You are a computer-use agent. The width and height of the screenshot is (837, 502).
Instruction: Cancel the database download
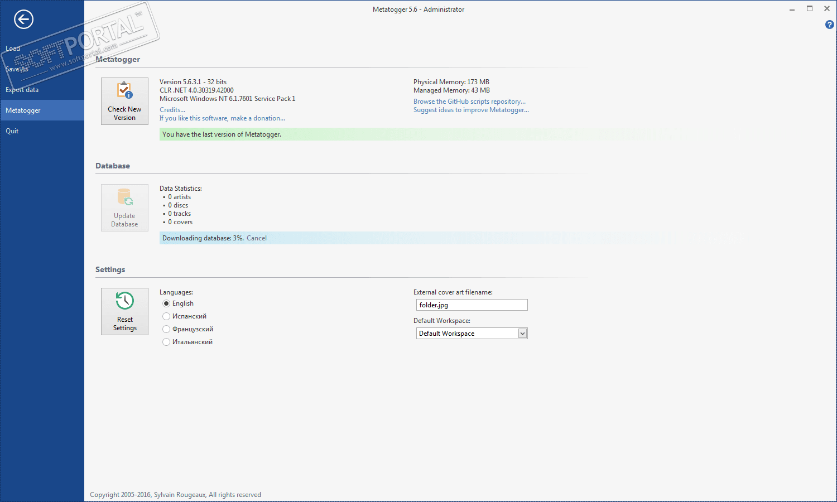click(x=257, y=238)
